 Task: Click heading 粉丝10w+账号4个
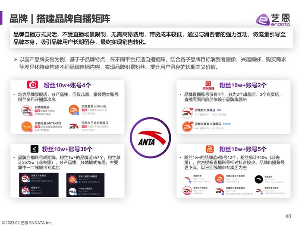[x=67, y=85]
